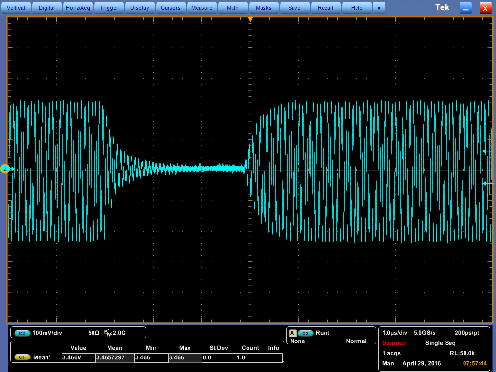Open the Masks menu

(x=263, y=8)
